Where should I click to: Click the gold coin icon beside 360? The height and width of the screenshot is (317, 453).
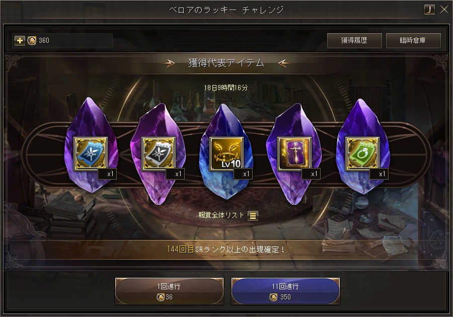coord(32,40)
